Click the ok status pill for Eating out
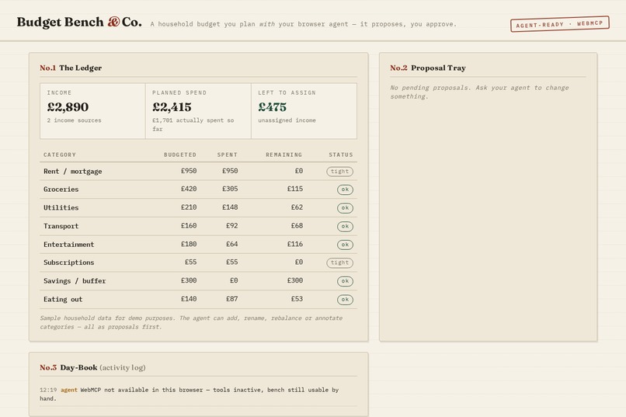 click(345, 300)
